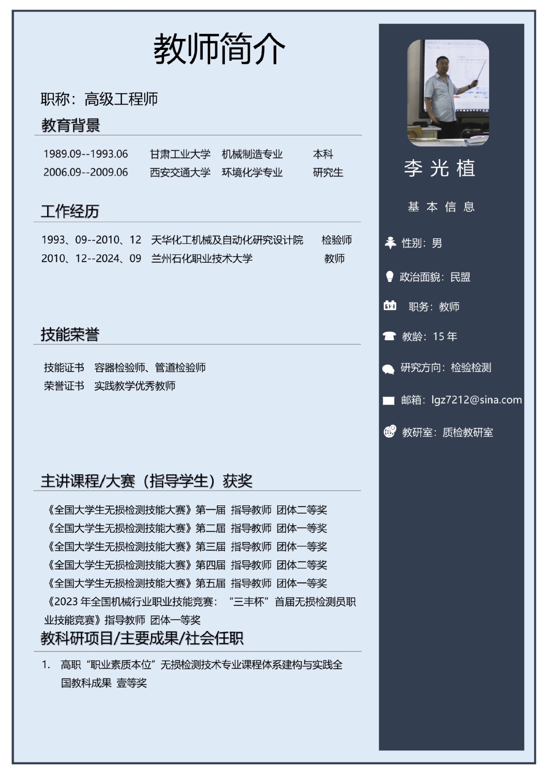Click the globe icon beside 教研室
Viewport: 546px width, 773px height.
click(x=390, y=432)
